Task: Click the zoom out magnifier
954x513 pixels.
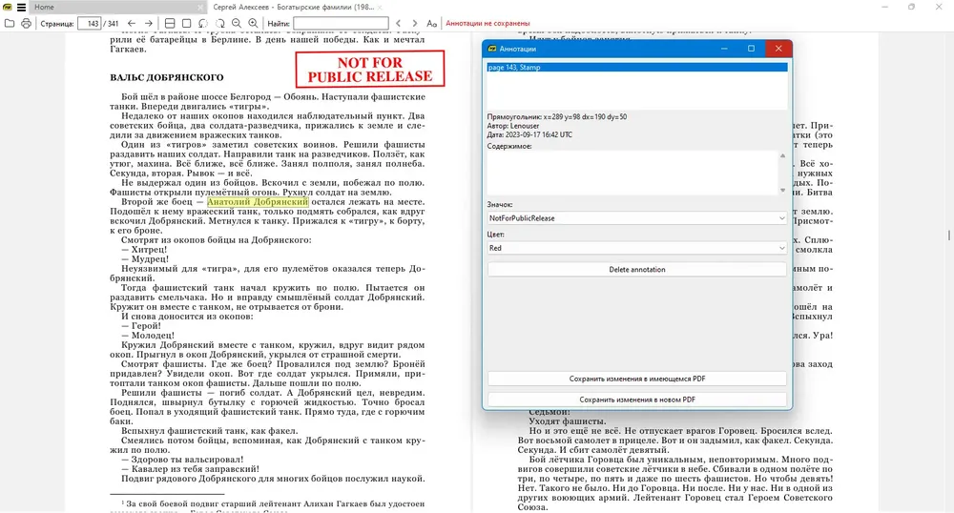Action: 236,23
